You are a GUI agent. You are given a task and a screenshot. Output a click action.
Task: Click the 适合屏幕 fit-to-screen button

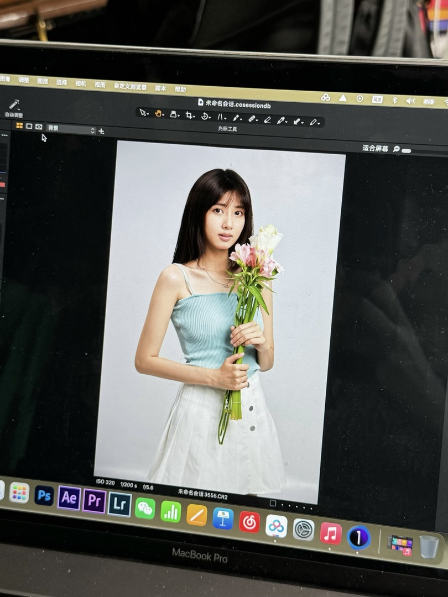pos(375,148)
